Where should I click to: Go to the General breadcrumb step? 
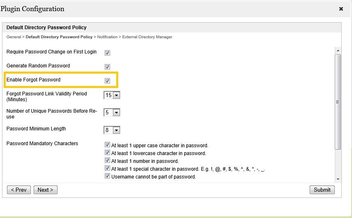tap(14, 37)
